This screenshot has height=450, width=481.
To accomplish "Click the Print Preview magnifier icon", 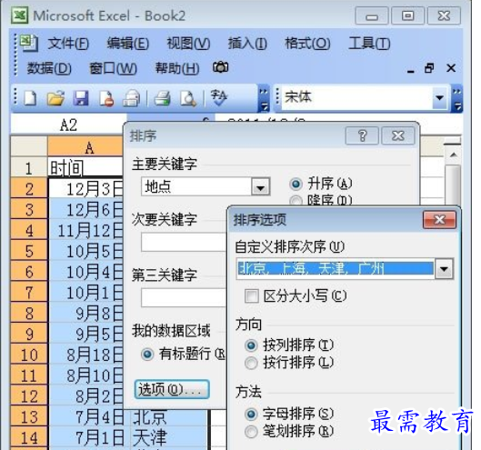I will pyautogui.click(x=187, y=98).
